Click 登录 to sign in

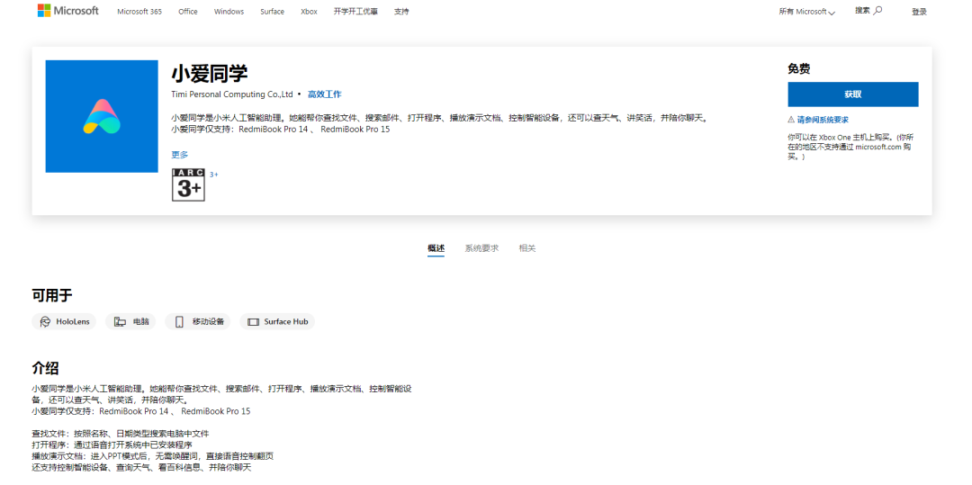[x=919, y=12]
